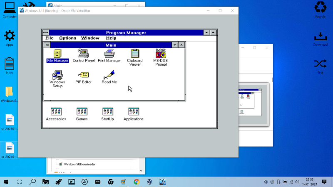Open the Main window's control menu box
This screenshot has height=187, width=333.
coord(47,45)
